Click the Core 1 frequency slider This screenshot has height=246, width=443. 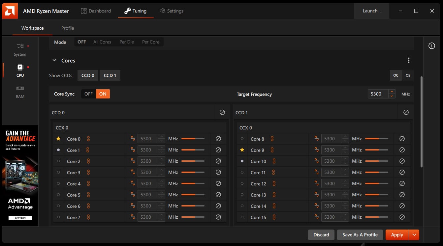pyautogui.click(x=193, y=150)
